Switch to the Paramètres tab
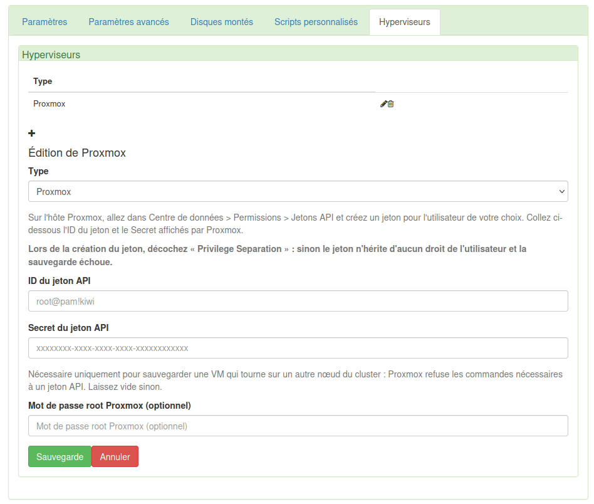 coord(44,22)
